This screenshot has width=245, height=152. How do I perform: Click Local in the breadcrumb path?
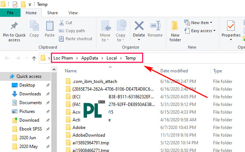[112, 58]
